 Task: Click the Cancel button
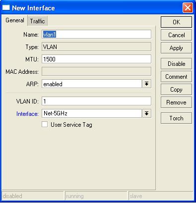[176, 35]
